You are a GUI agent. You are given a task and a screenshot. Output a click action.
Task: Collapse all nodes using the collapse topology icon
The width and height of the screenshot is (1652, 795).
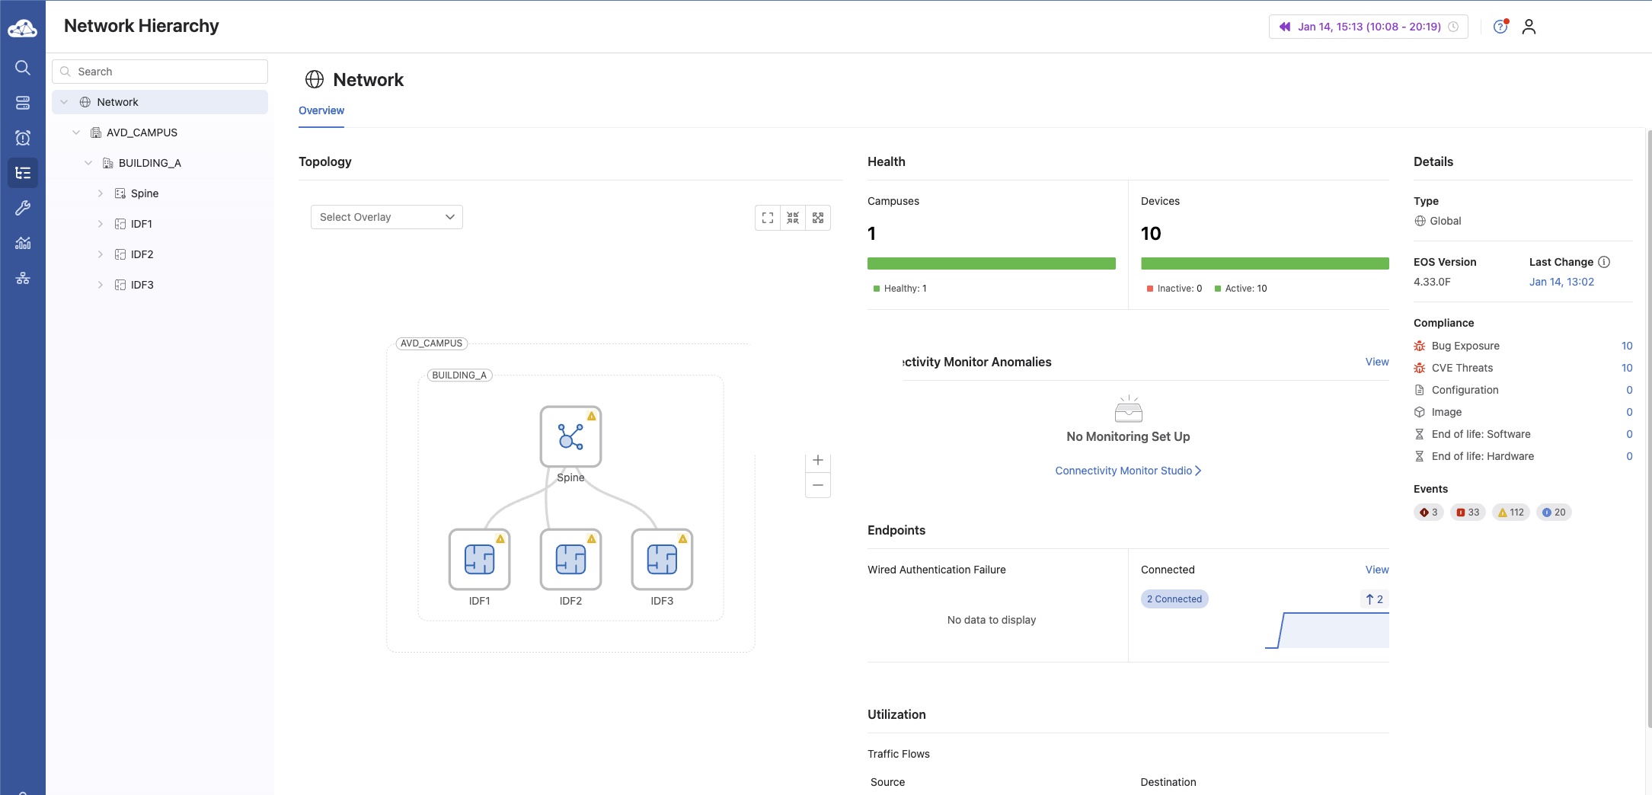(x=792, y=217)
